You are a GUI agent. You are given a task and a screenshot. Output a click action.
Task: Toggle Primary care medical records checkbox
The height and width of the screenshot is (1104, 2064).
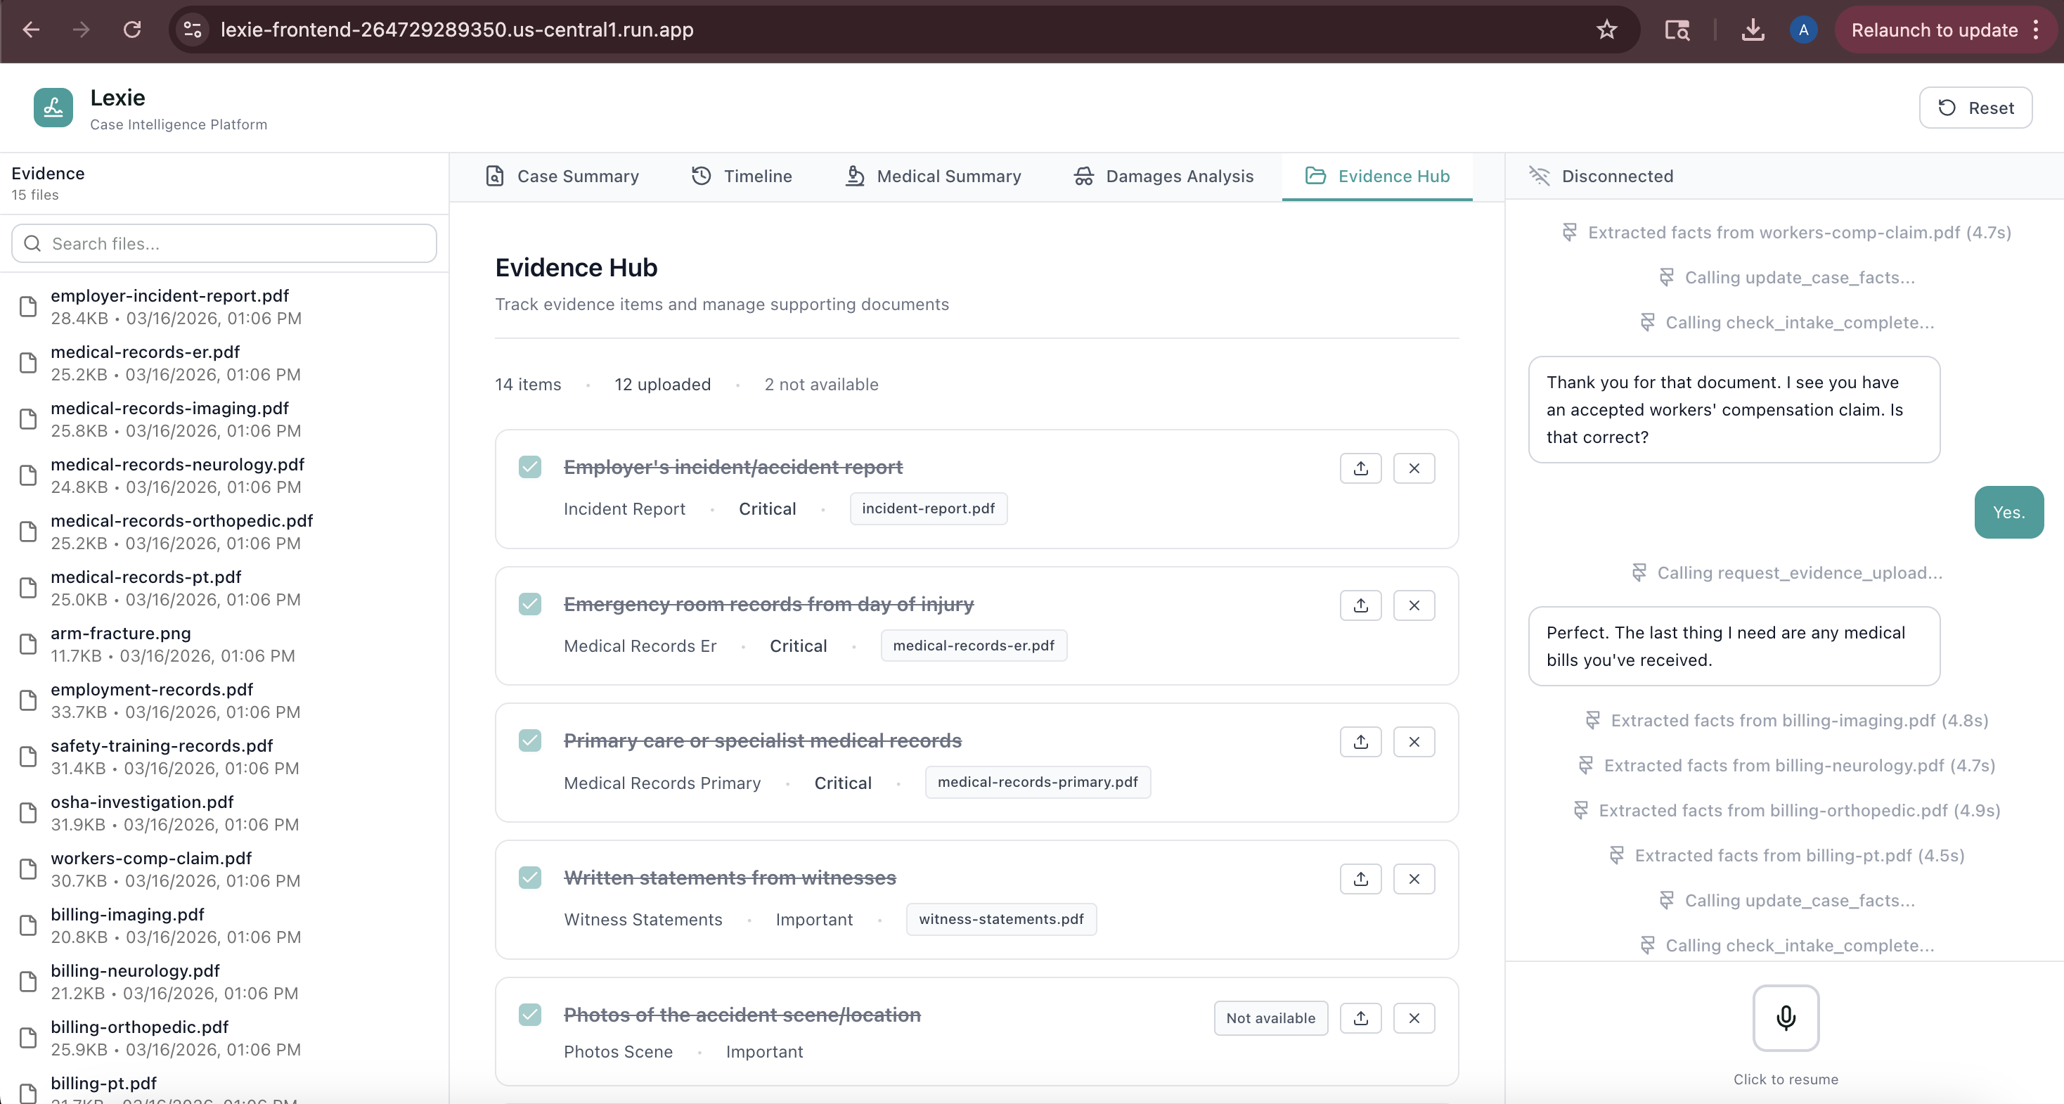tap(529, 740)
